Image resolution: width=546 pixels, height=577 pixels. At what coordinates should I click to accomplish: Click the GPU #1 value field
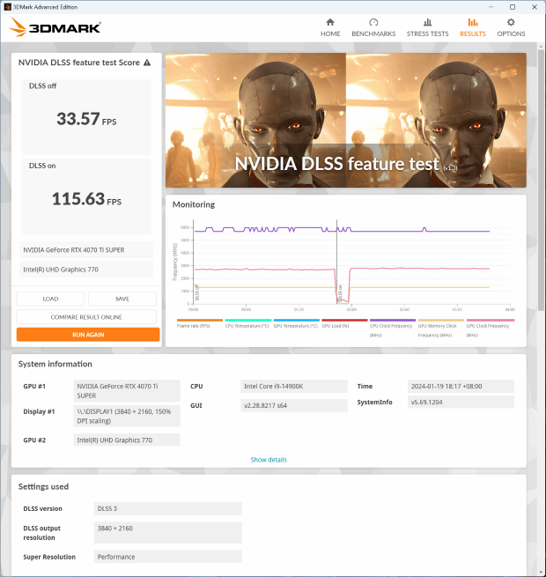click(127, 391)
